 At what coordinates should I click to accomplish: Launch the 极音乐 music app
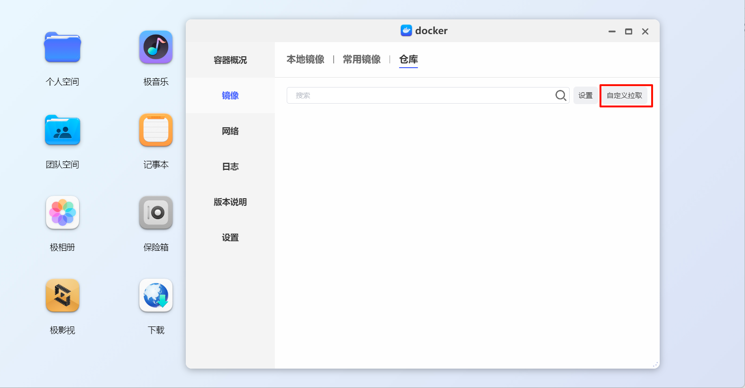156,48
